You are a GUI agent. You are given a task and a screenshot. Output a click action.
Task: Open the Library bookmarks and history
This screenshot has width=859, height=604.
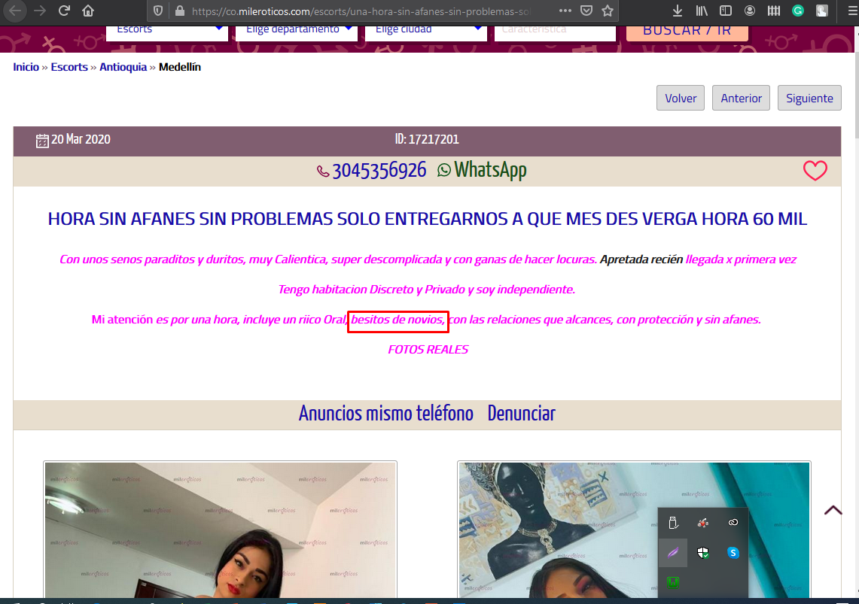coord(702,11)
